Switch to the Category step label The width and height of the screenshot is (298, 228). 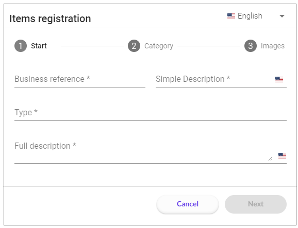coord(159,46)
